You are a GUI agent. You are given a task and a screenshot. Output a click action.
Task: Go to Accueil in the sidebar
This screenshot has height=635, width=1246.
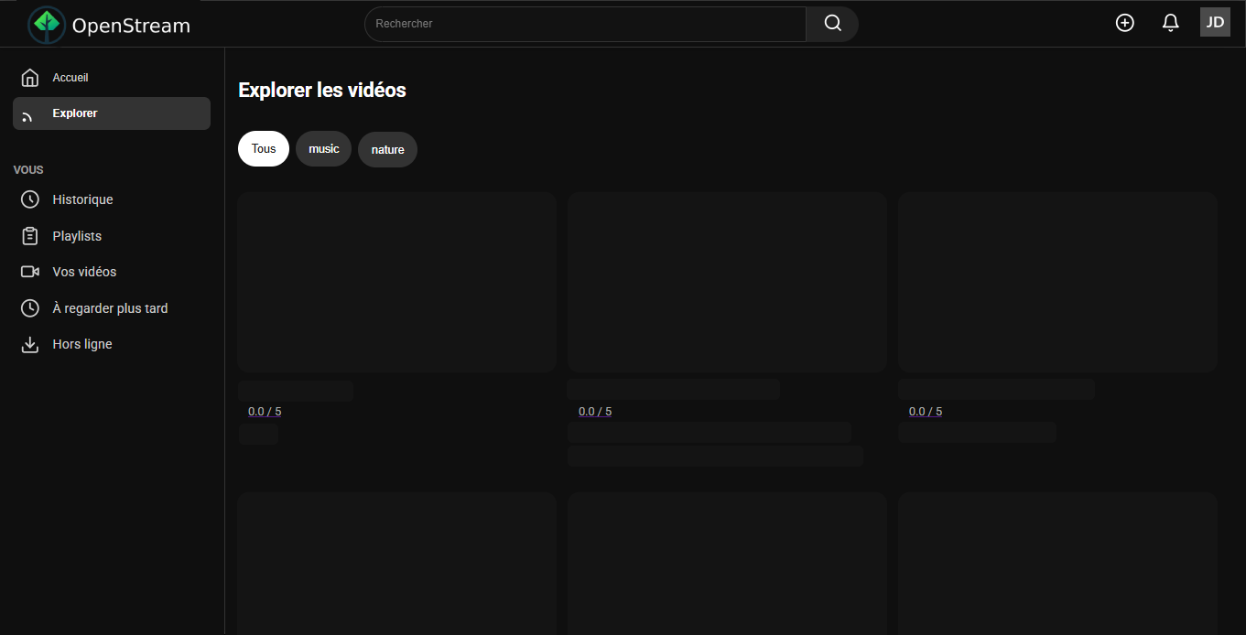click(112, 78)
